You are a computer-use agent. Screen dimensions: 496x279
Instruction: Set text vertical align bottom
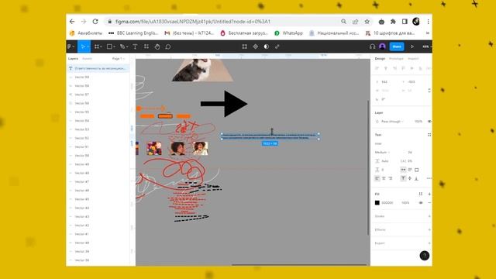[x=416, y=178]
